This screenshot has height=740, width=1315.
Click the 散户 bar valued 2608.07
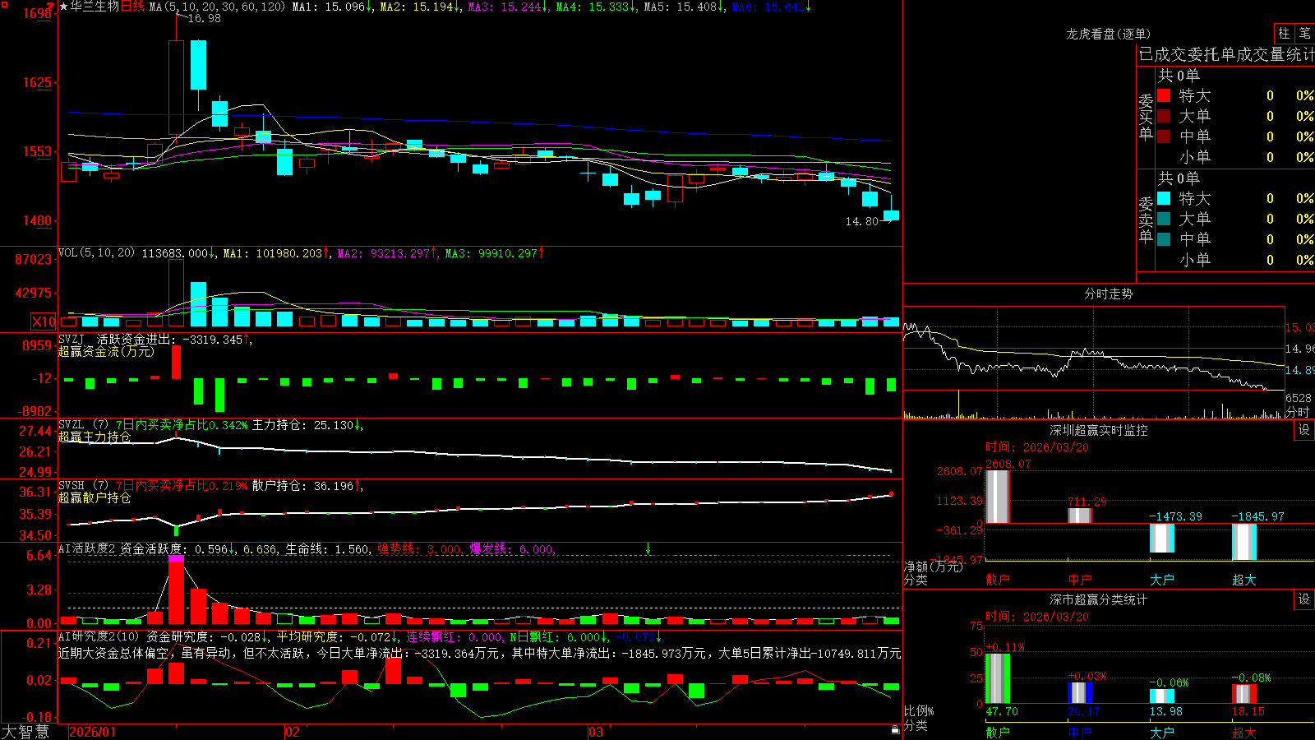997,497
